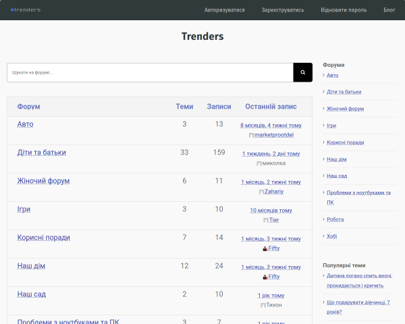Open the Наш сад forum in the table
This screenshot has height=324, width=405.
tap(32, 294)
